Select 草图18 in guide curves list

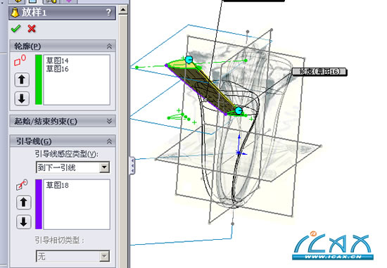pyautogui.click(x=57, y=185)
